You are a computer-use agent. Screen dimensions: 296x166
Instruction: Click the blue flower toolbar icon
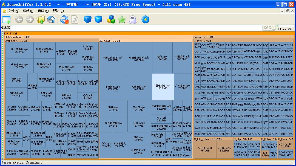145,19
